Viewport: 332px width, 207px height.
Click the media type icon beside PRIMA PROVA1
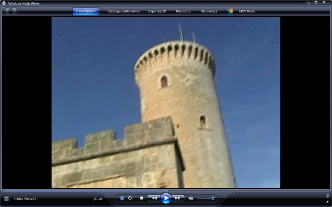click(x=7, y=199)
